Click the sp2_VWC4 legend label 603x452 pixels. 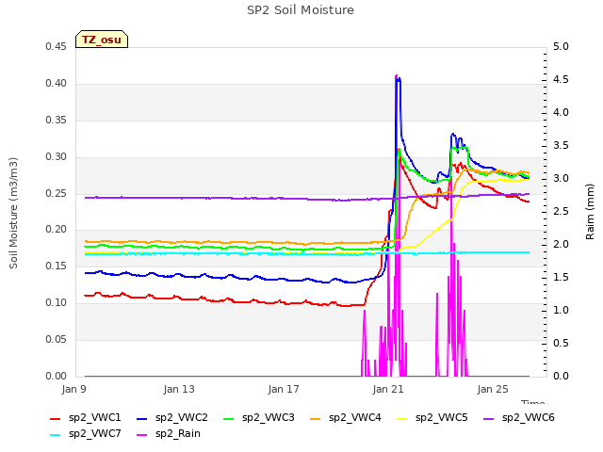pos(355,417)
